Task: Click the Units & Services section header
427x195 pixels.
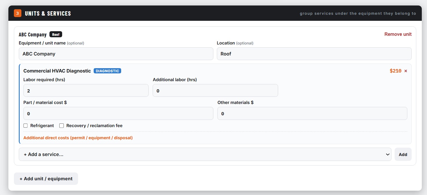Action: tap(48, 13)
